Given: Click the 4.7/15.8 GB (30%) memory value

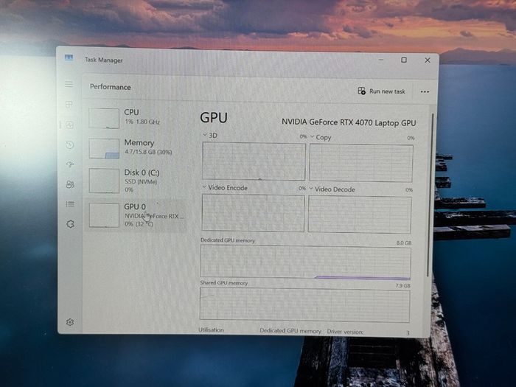Looking at the screenshot, I should (148, 152).
